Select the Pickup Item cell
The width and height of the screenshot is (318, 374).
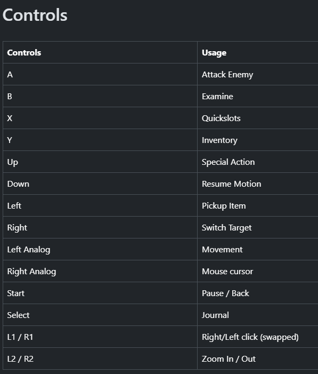[x=258, y=205]
